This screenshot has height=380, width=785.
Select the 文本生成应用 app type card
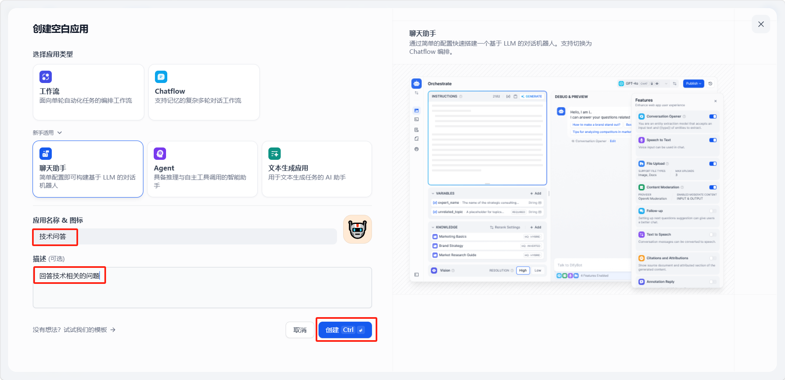316,169
